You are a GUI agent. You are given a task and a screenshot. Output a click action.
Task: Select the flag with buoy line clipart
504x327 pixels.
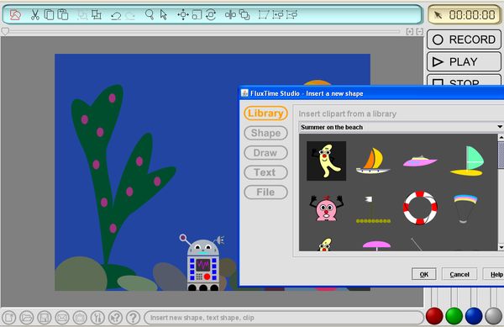[373, 209]
